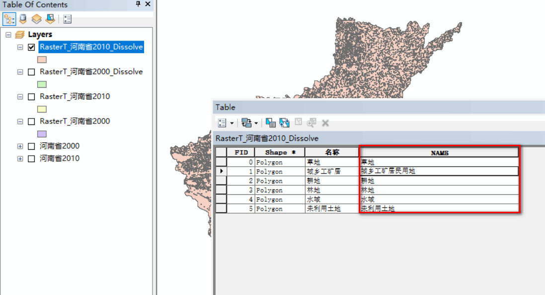This screenshot has height=295, width=545.
Task: Select 河南省2010 layer name
Action: [60, 158]
